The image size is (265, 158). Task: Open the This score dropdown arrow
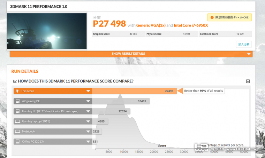89,91
